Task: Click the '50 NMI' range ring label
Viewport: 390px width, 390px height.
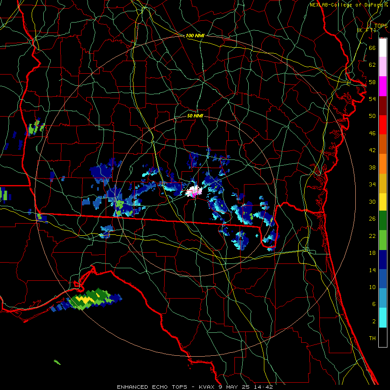Action: [x=195, y=116]
